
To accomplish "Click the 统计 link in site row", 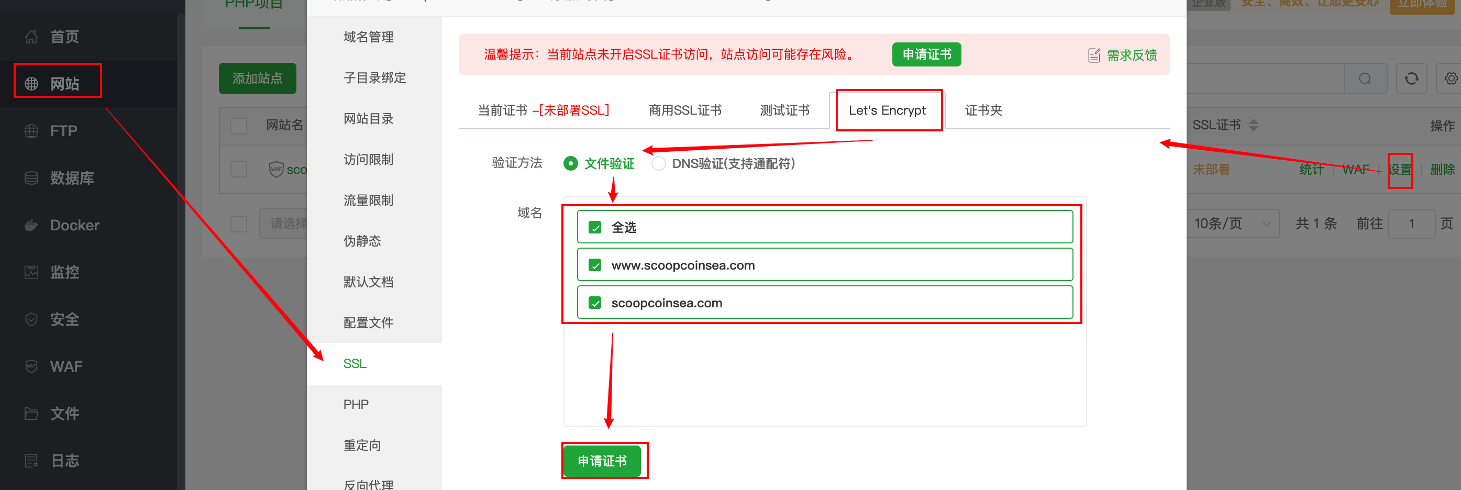I will pos(1312,169).
